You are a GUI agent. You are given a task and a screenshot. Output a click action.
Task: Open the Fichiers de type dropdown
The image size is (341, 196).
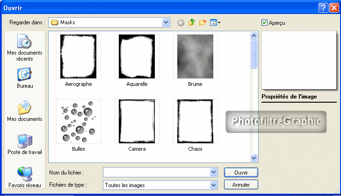(x=214, y=185)
